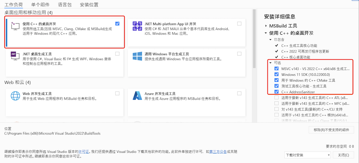
Task: Click the C++ 生成工具核心功能 item
Action: 299,46
